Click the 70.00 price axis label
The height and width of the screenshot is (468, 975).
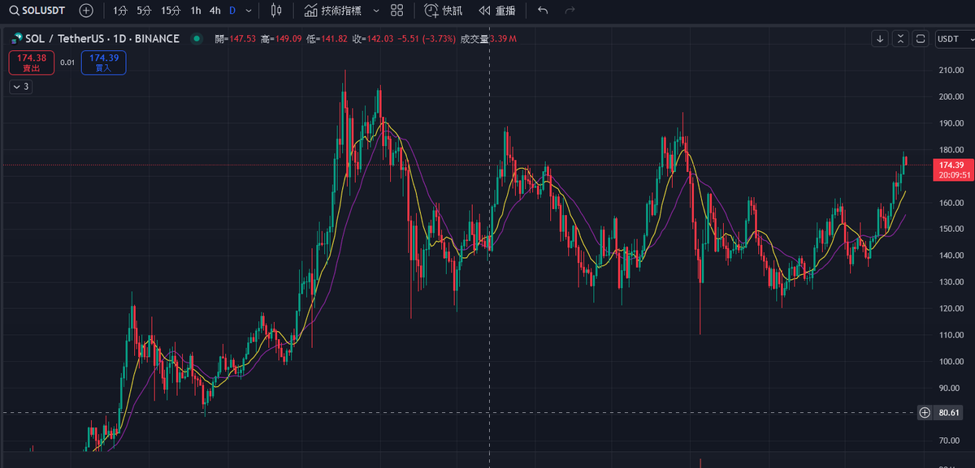pyautogui.click(x=951, y=440)
